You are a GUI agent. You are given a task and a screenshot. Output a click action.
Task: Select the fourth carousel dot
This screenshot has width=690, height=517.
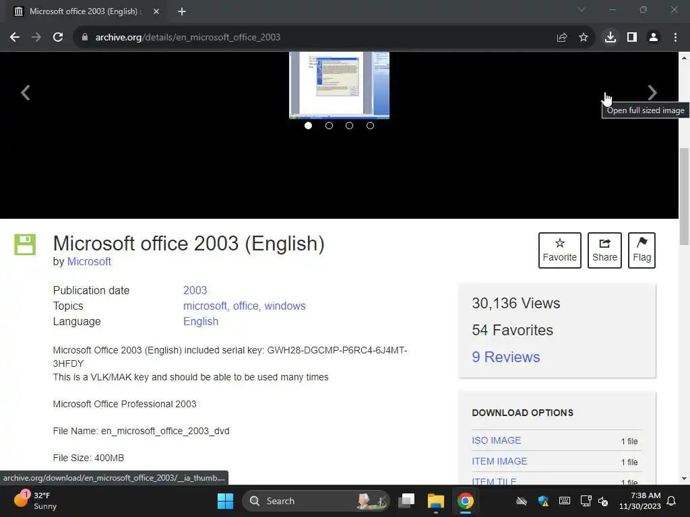pos(370,126)
